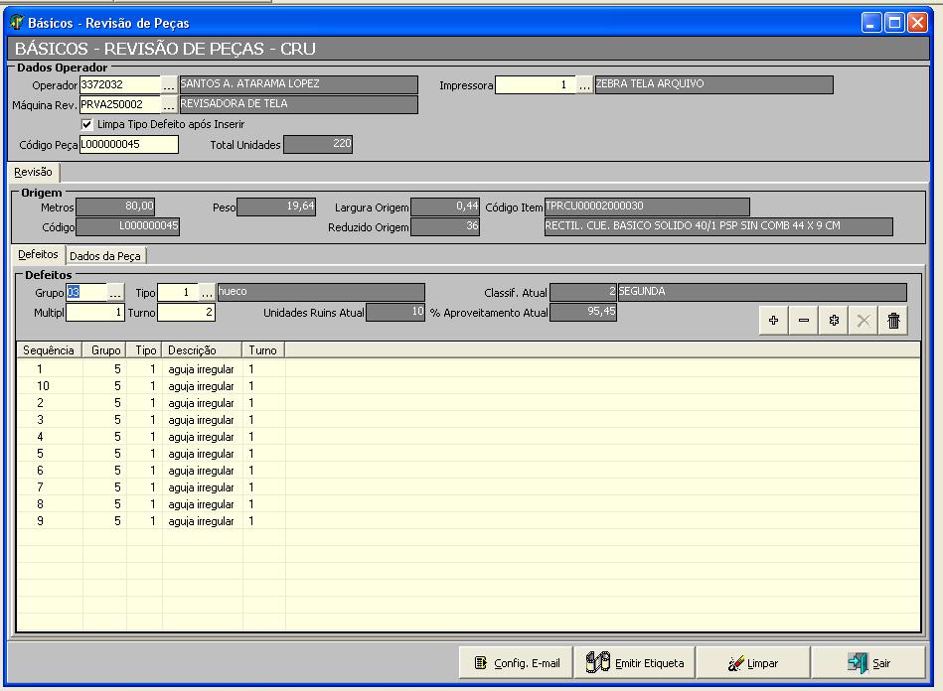943x691 pixels.
Task: Open the Operador lookup ellipsis button
Action: point(169,85)
